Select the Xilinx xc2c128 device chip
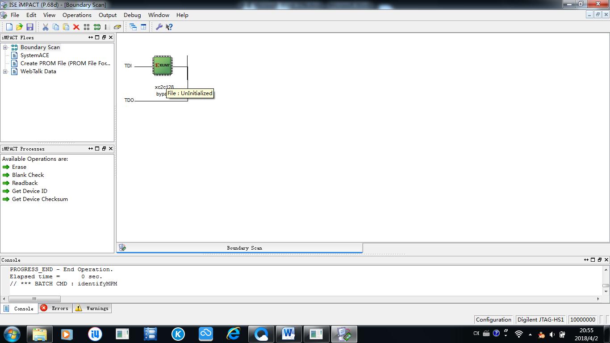This screenshot has height=343, width=610. pyautogui.click(x=163, y=66)
